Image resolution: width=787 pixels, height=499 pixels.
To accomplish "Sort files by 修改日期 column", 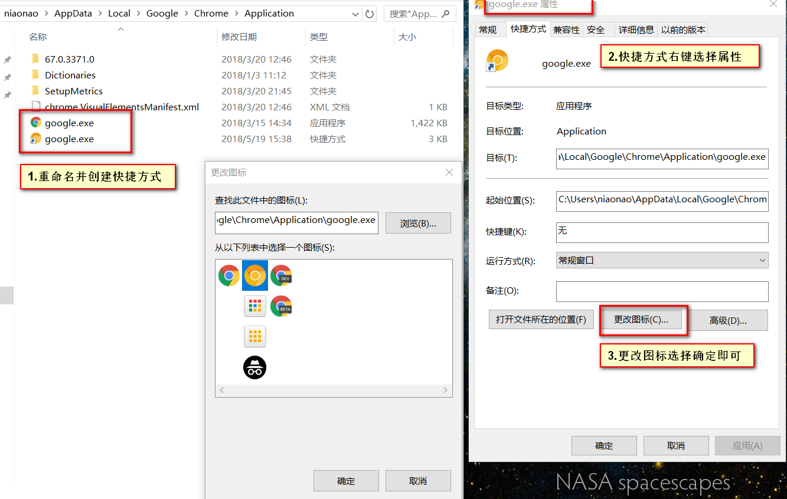I will tap(239, 37).
